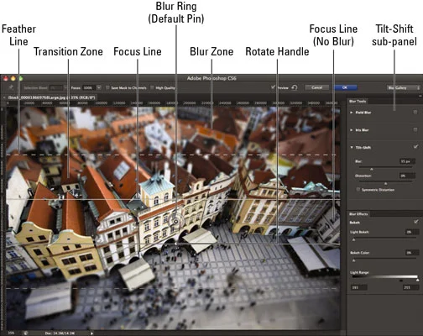
Task: Click the Distortion value field
Action: [407, 176]
